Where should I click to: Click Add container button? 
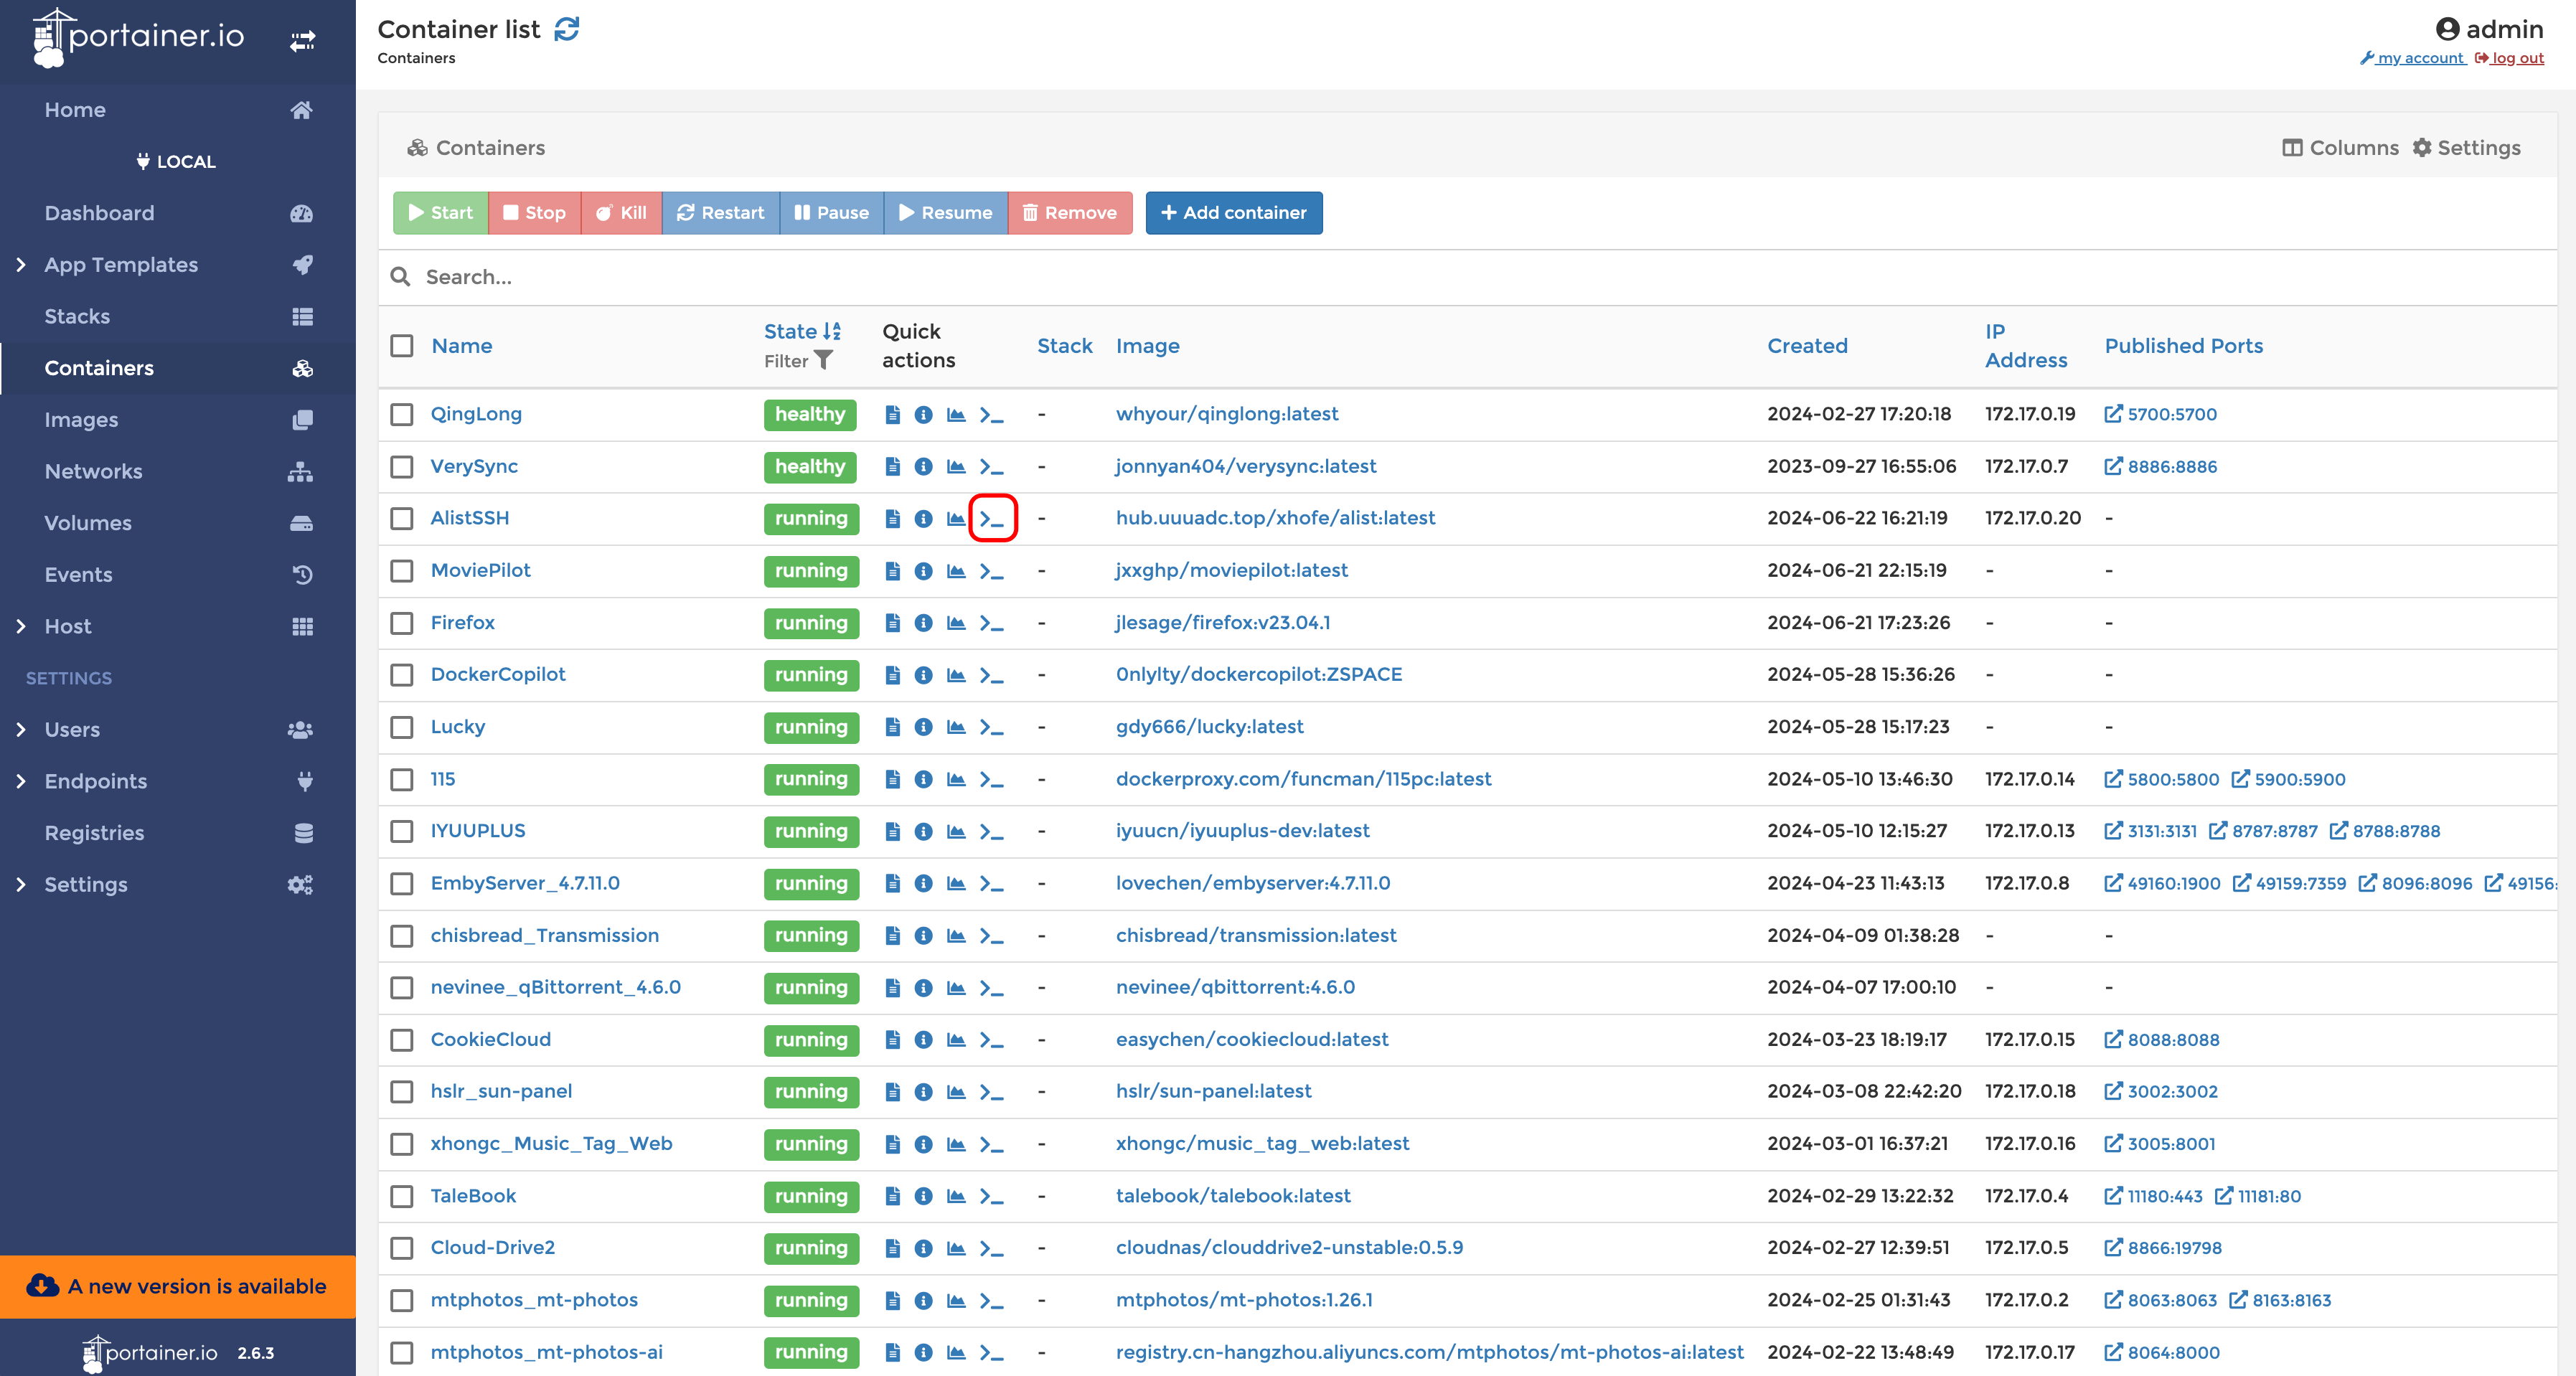coord(1234,213)
